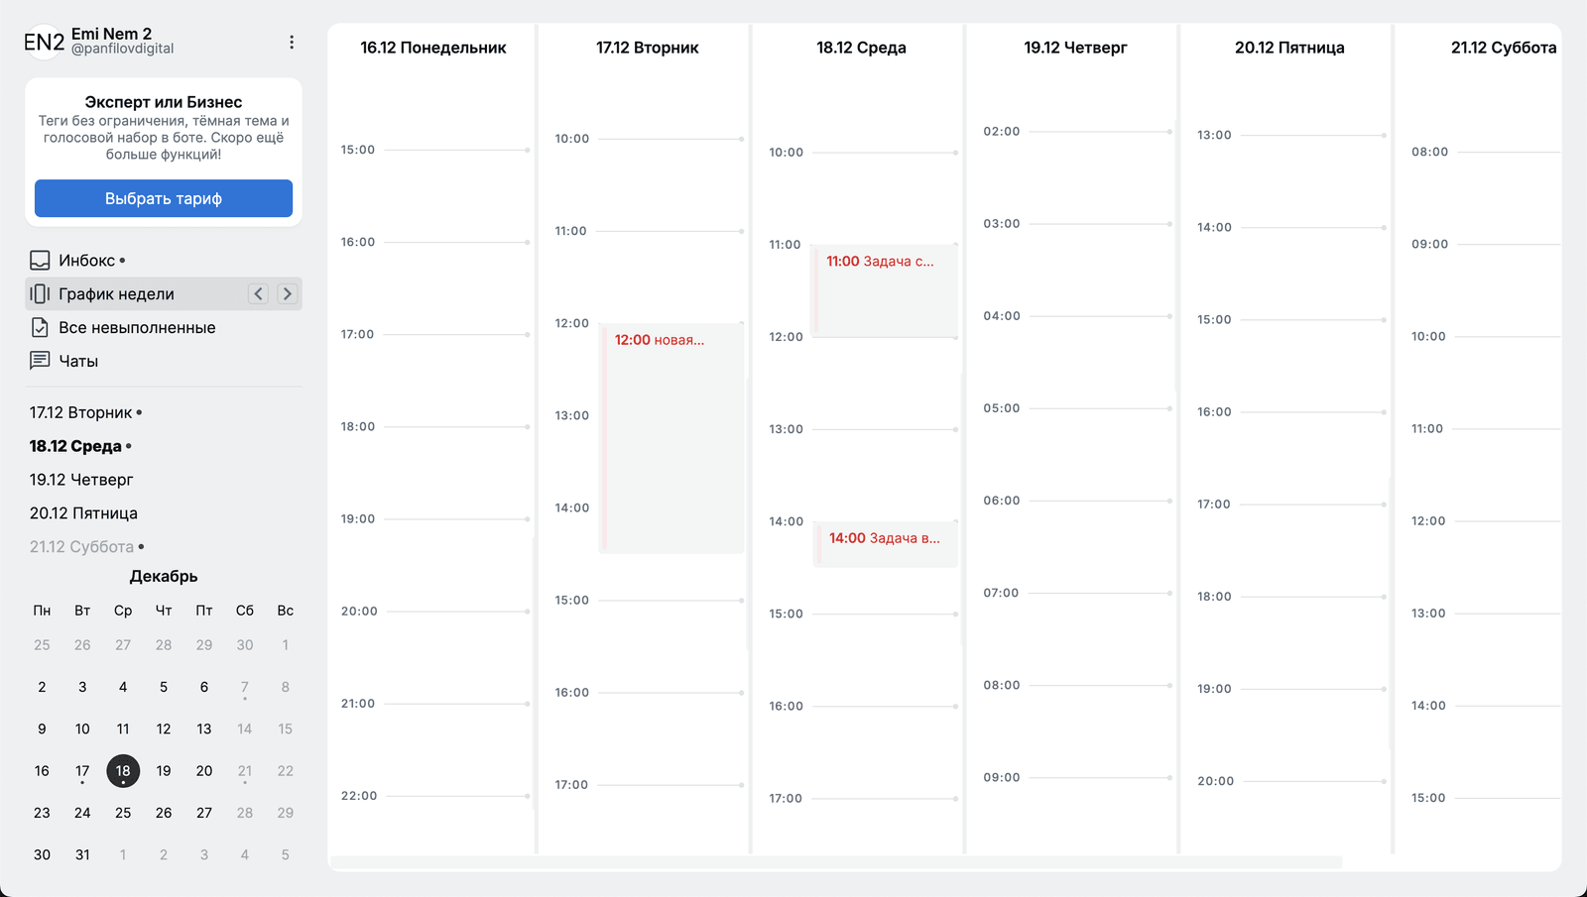
Task: Click the Inbox tray icon
Action: coord(40,261)
